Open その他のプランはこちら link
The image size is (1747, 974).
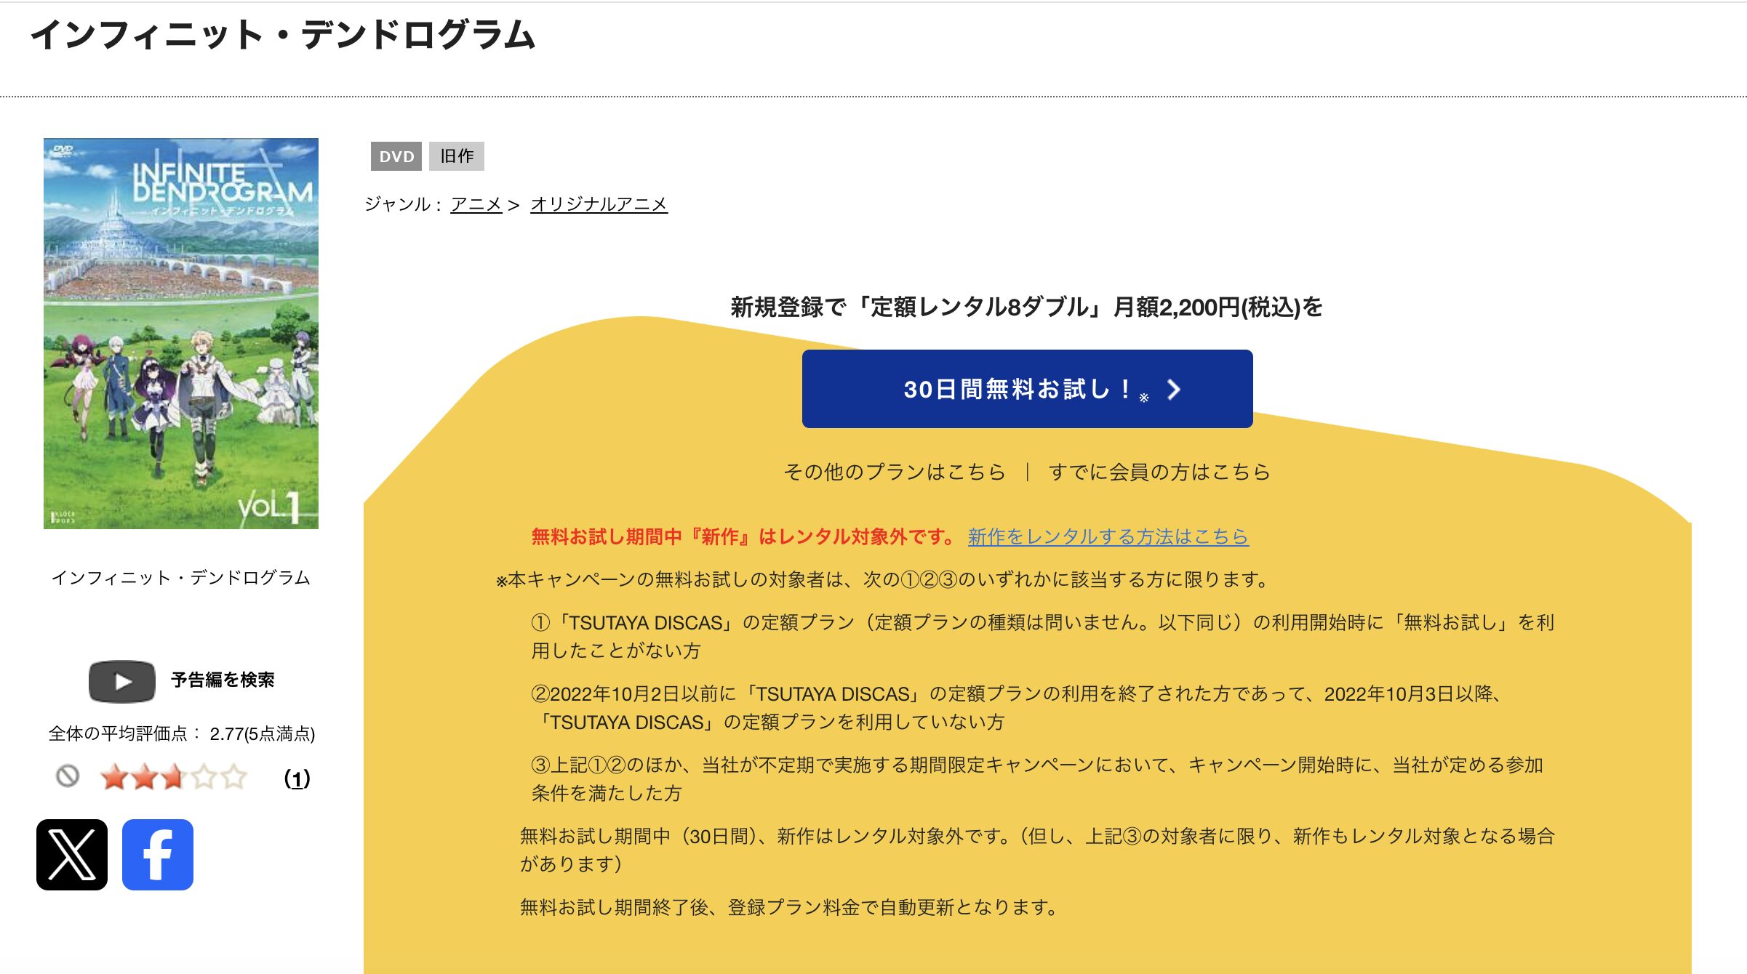(895, 472)
